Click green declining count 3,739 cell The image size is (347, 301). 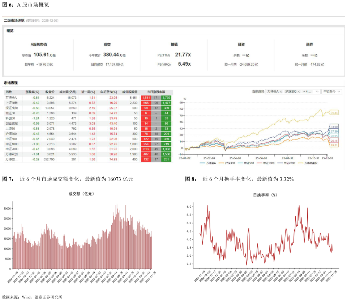167,98
